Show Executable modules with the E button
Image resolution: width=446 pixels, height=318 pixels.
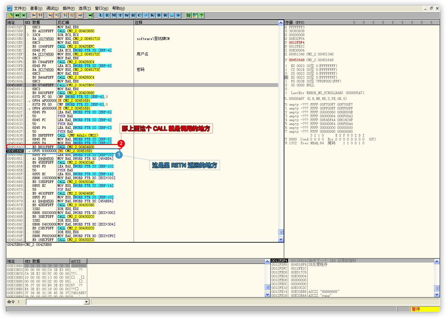[108, 15]
